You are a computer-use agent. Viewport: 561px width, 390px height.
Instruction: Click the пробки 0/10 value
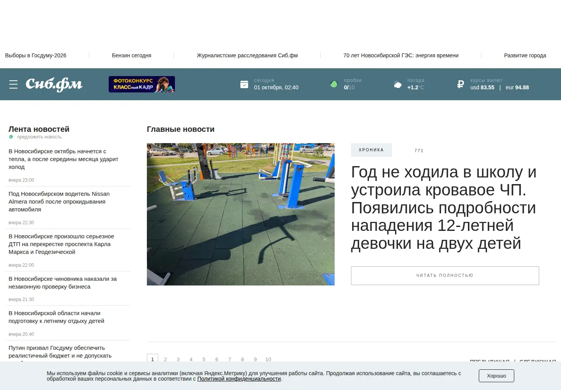click(x=349, y=87)
